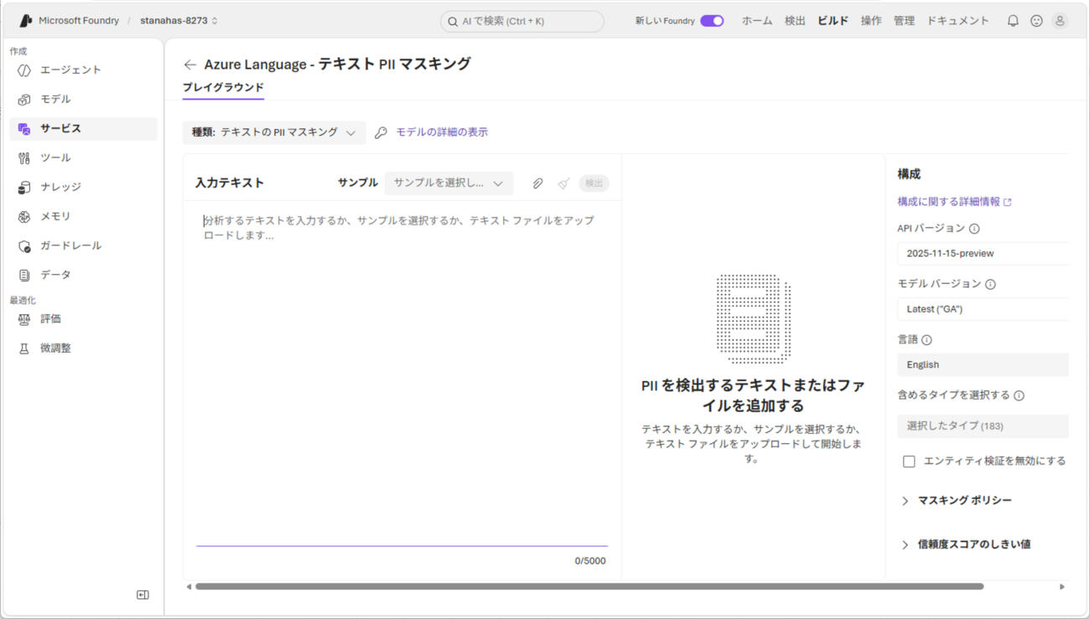Click the broom clear text icon

pos(563,183)
